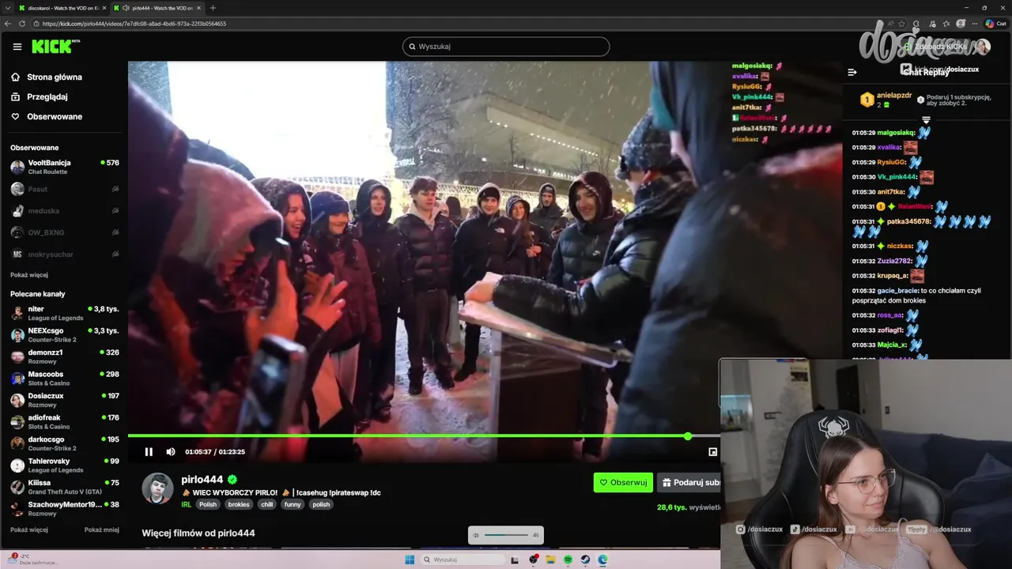Open Dosiaczux recommended channel
1012x569 pixels.
click(64, 400)
